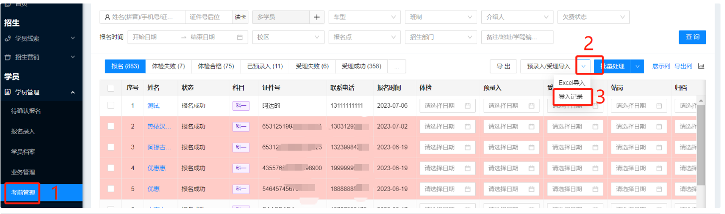Focus the 证件号后位 input field
The width and height of the screenshot is (725, 214).
coord(209,17)
